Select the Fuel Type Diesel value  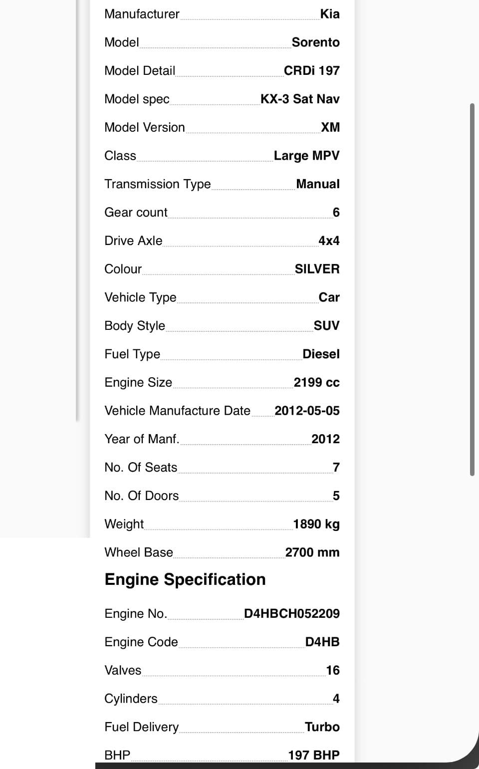[x=321, y=354]
